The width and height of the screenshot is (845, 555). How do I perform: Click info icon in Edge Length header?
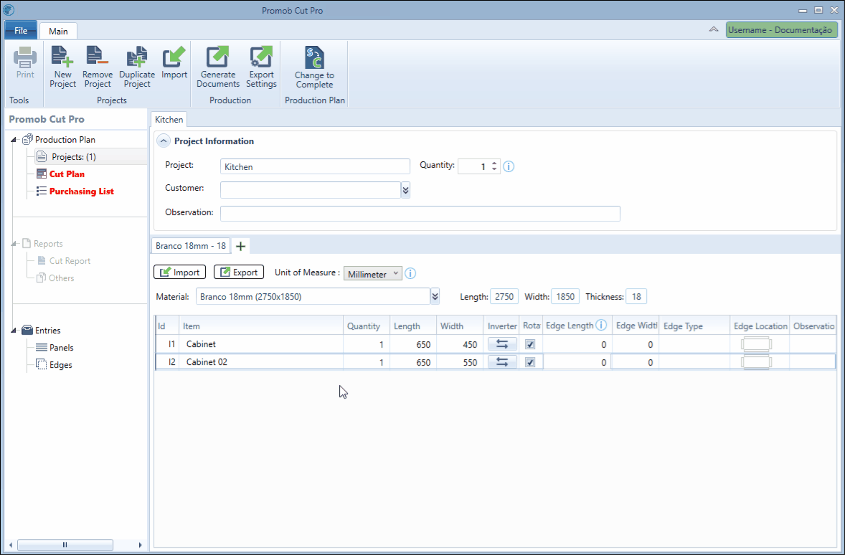tap(601, 325)
